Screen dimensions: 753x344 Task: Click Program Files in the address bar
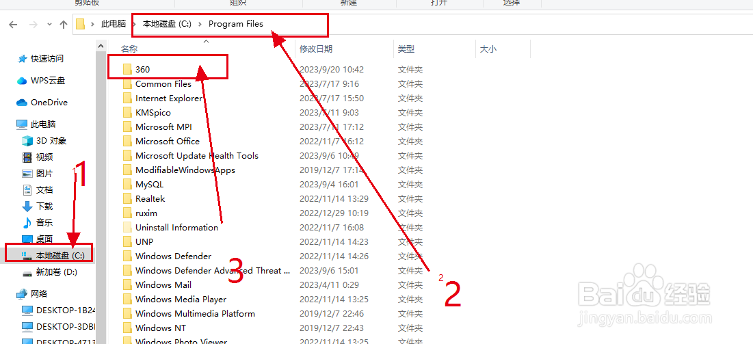coord(236,24)
